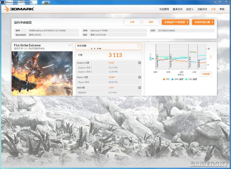The image size is (231, 169).
Task: Click the Fire Strike Extreme preview image
Action: [42, 73]
